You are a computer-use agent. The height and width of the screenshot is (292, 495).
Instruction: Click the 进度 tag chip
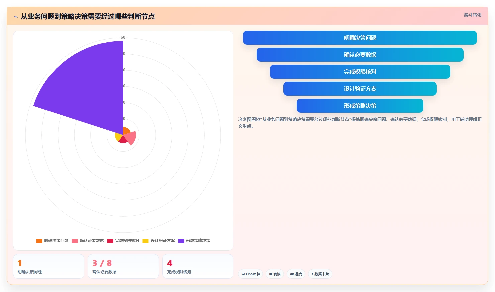pos(296,274)
